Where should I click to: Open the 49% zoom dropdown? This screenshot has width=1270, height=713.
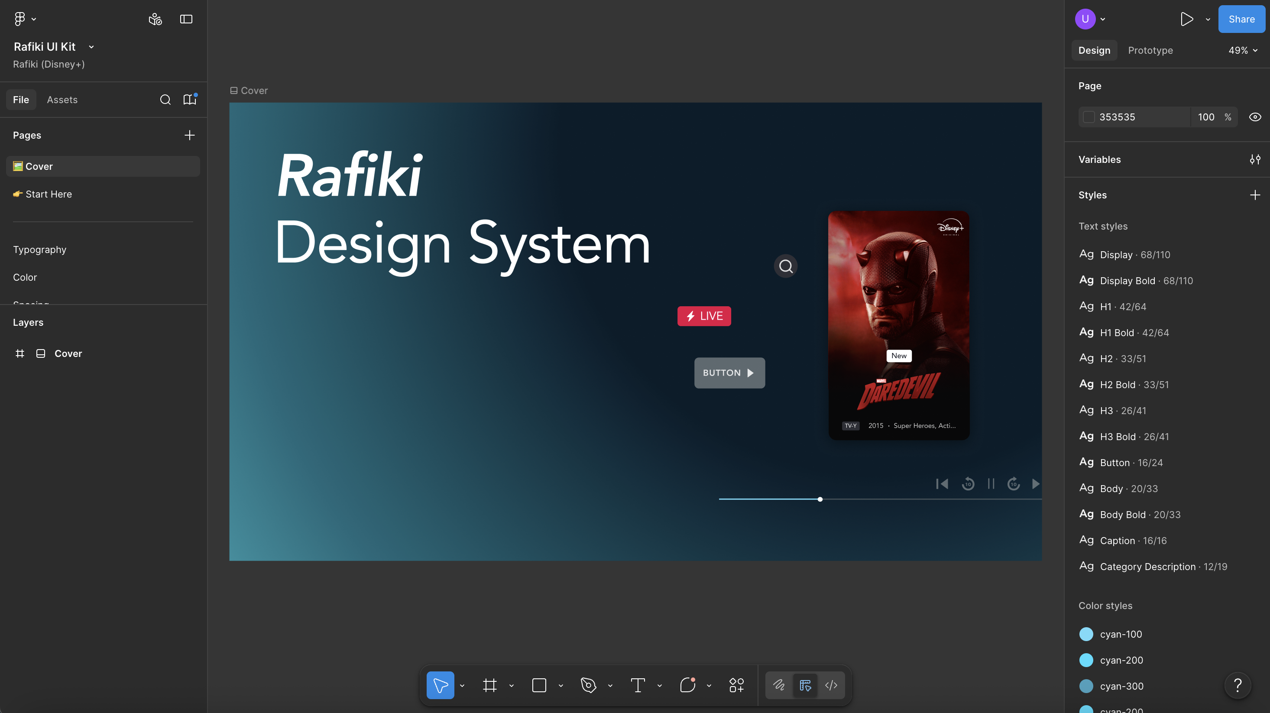[x=1242, y=50]
